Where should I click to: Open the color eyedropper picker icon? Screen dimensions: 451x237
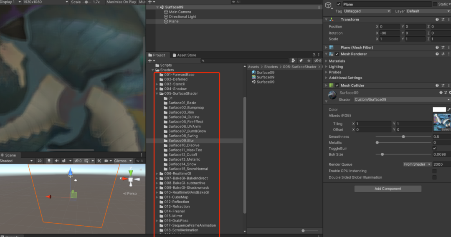(448, 109)
